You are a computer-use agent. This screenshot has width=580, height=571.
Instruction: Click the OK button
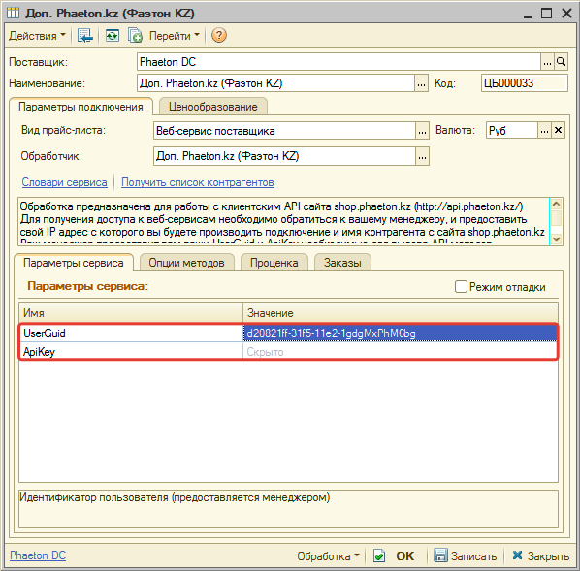coord(405,555)
